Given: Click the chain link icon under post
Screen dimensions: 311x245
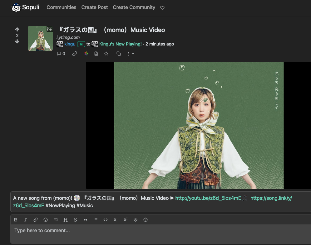Looking at the screenshot, I should click(x=75, y=54).
